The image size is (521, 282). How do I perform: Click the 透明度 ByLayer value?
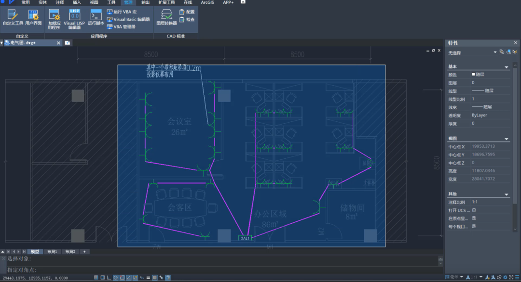[479, 115]
